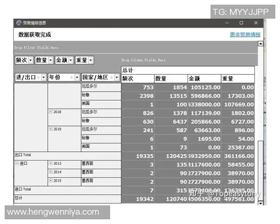The image size is (280, 224).
Task: Click the 总计 column group header
Action: (188, 70)
